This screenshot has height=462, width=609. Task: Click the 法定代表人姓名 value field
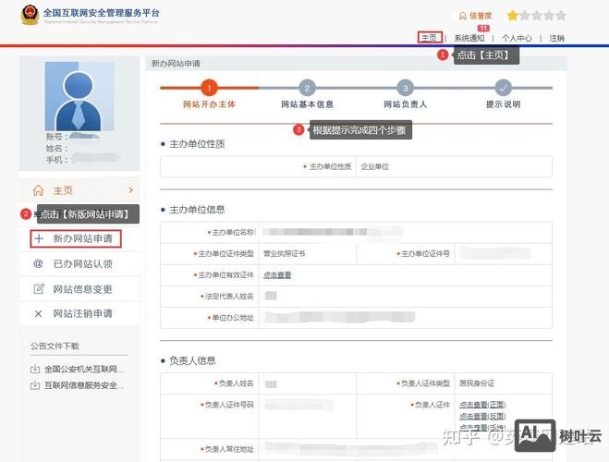[405, 297]
